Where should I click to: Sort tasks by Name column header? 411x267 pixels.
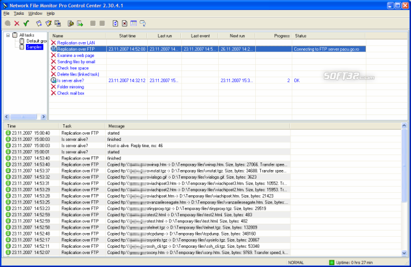(x=78, y=36)
